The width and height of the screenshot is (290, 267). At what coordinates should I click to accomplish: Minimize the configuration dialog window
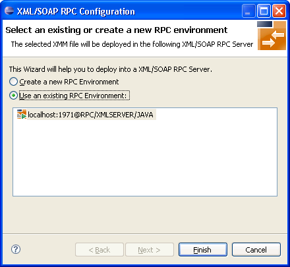point(248,11)
